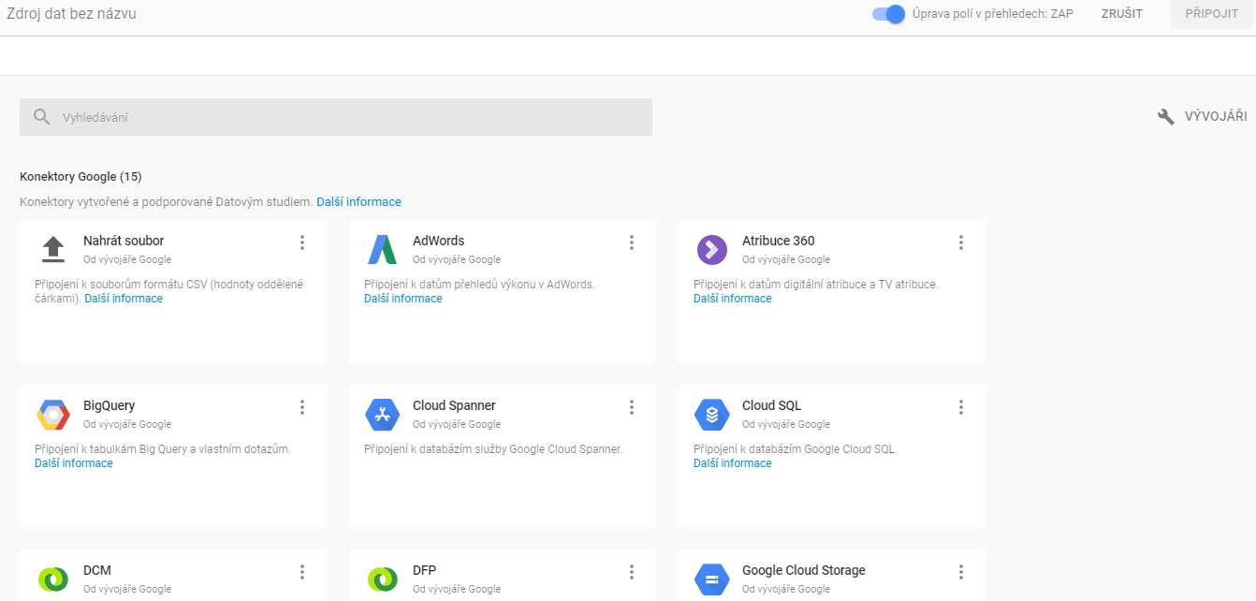This screenshot has width=1256, height=601.
Task: Select the AdWords connector title
Action: pos(439,241)
